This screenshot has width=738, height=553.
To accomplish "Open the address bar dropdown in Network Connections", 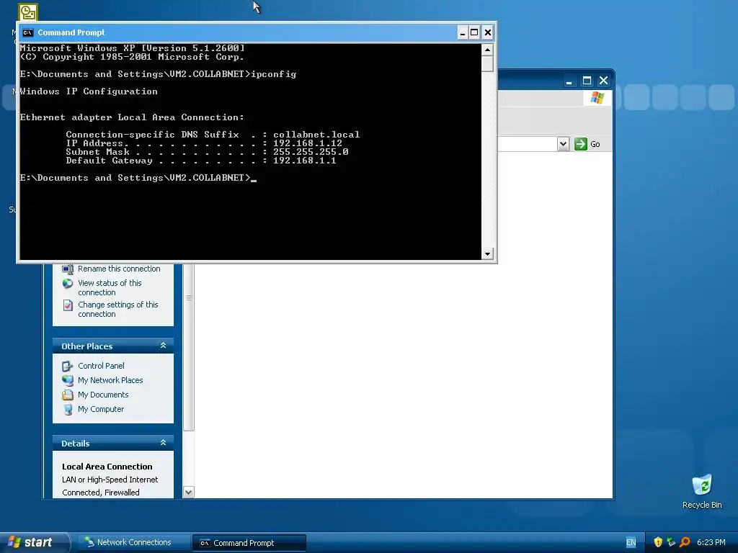I will click(x=563, y=144).
